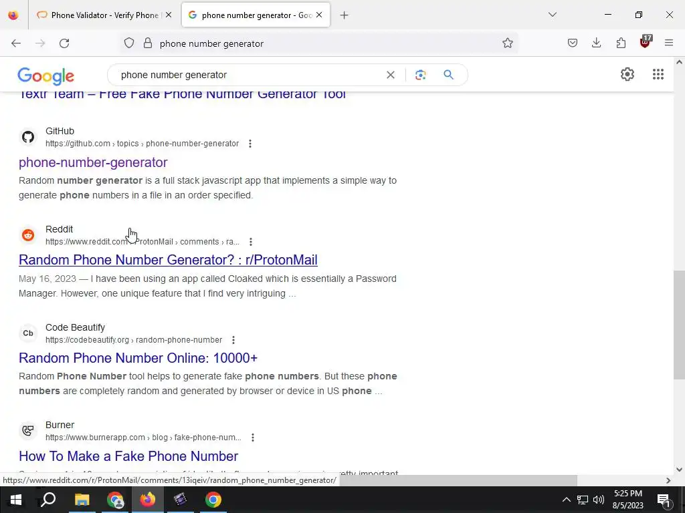Open more options for the Burner result
The image size is (685, 513).
pyautogui.click(x=252, y=438)
